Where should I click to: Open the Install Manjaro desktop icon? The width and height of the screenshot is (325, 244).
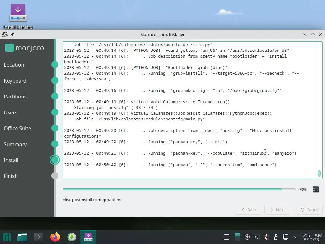pyautogui.click(x=18, y=17)
